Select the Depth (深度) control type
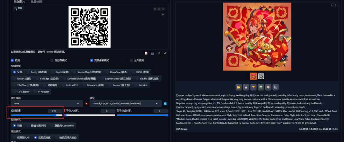 [60, 72]
